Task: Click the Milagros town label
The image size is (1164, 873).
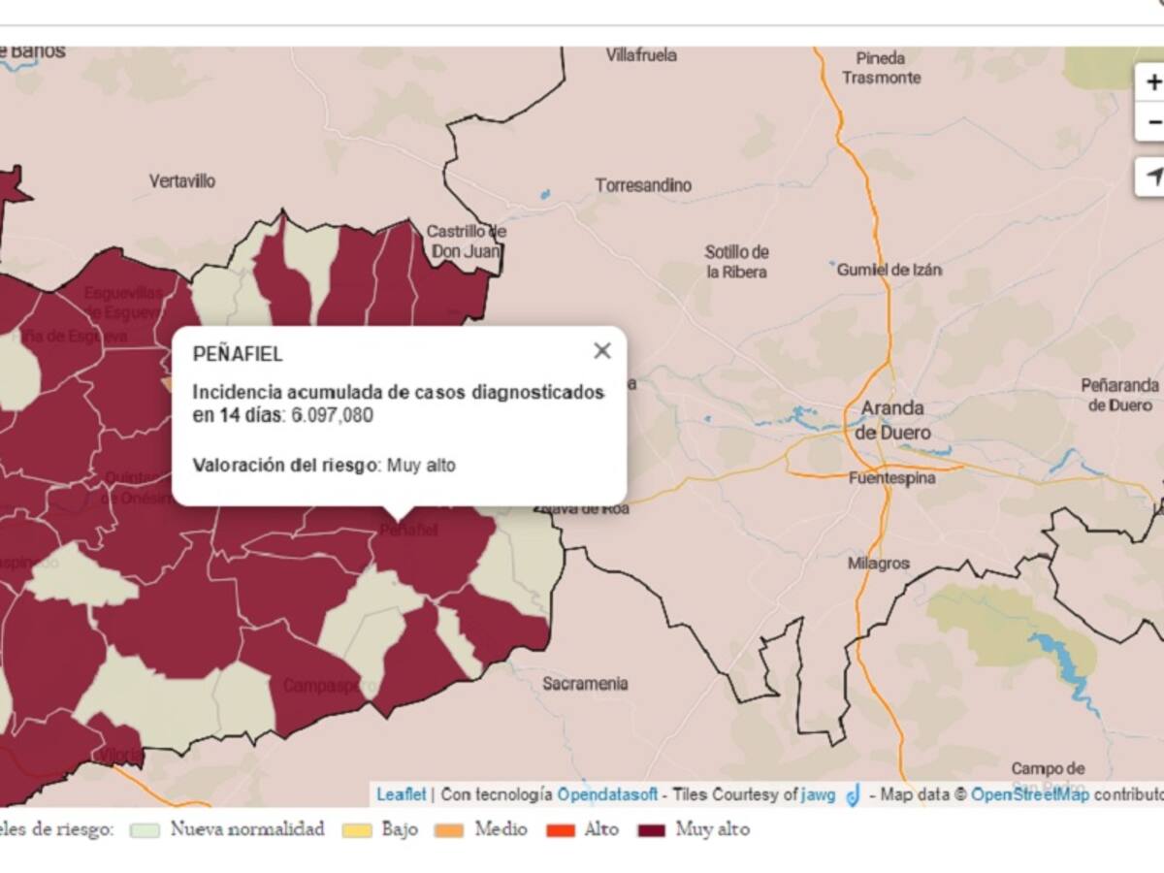Action: tap(879, 564)
